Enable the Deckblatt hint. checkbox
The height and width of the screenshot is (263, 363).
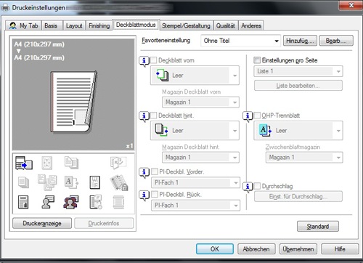point(153,116)
